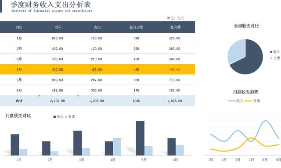This screenshot has width=281, height=168.
Task: Click income cell 600.00 for 1月
Action: (58, 38)
